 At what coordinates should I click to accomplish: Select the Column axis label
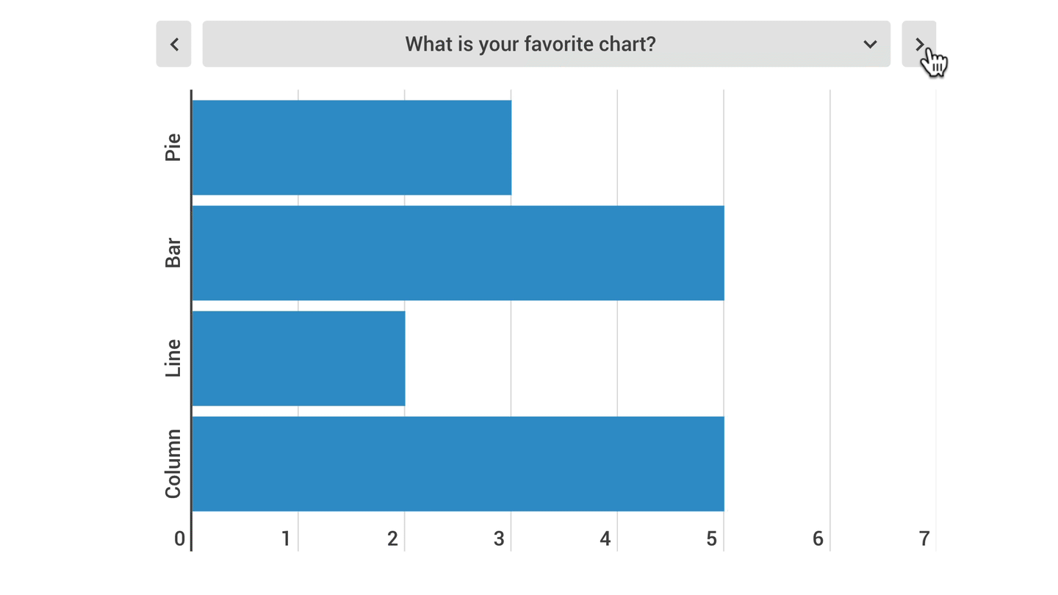(x=173, y=464)
